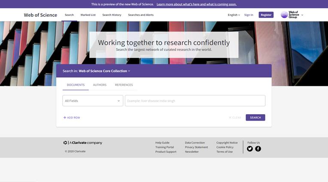Open the Help Guide footer link
The height and width of the screenshot is (182, 328).
point(162,143)
